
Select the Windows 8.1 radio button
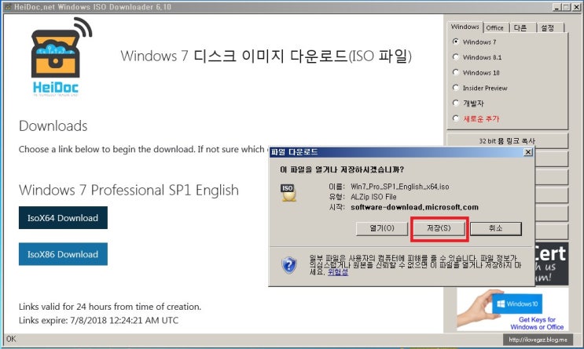pyautogui.click(x=456, y=57)
